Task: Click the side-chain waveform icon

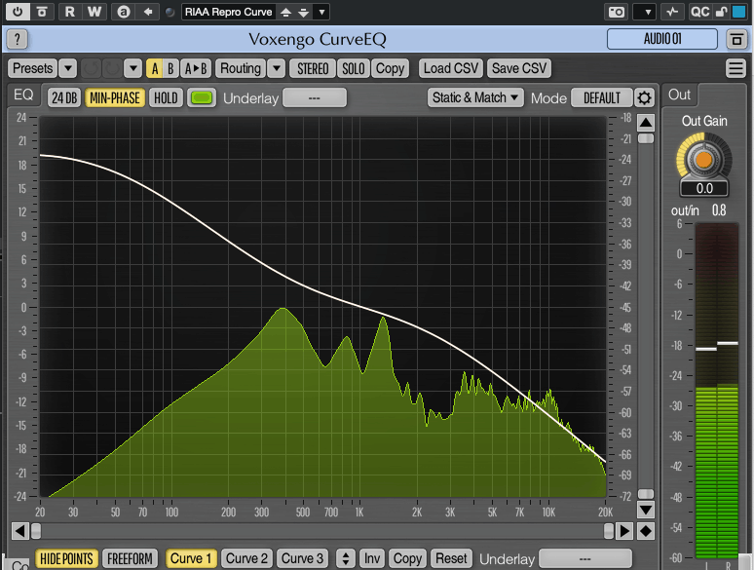Action: [672, 12]
